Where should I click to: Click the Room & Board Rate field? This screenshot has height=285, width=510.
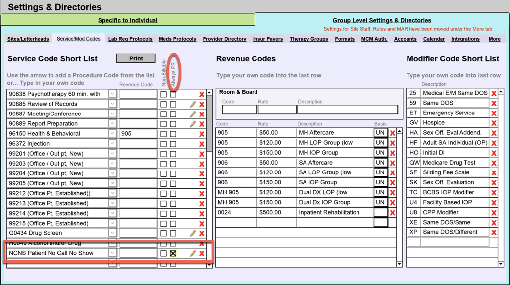coord(277,110)
